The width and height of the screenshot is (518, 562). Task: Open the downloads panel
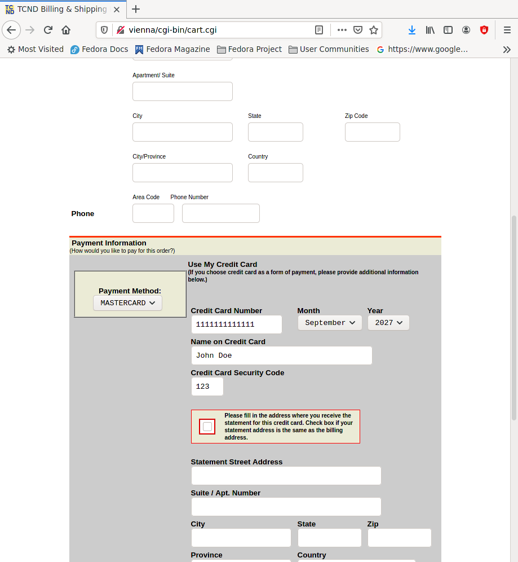[412, 30]
